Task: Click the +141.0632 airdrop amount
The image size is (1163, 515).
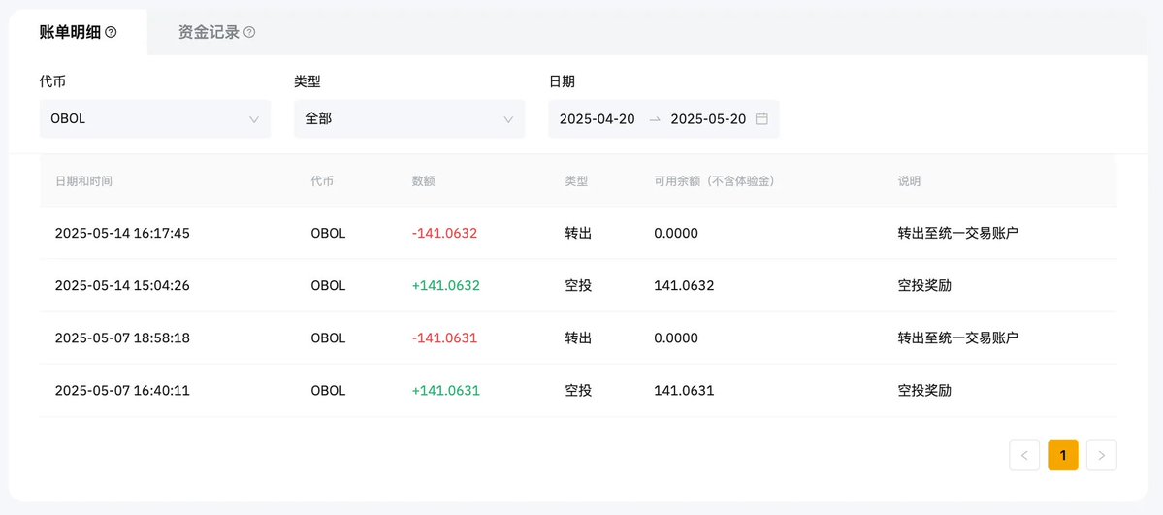Action: (446, 286)
